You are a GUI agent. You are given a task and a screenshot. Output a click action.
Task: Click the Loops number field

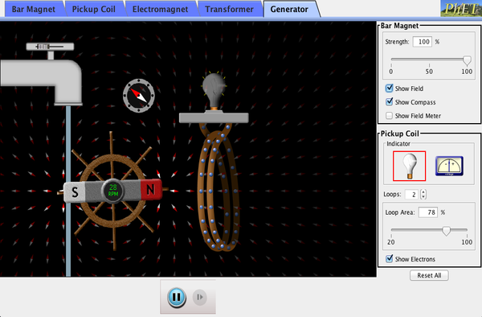point(412,195)
